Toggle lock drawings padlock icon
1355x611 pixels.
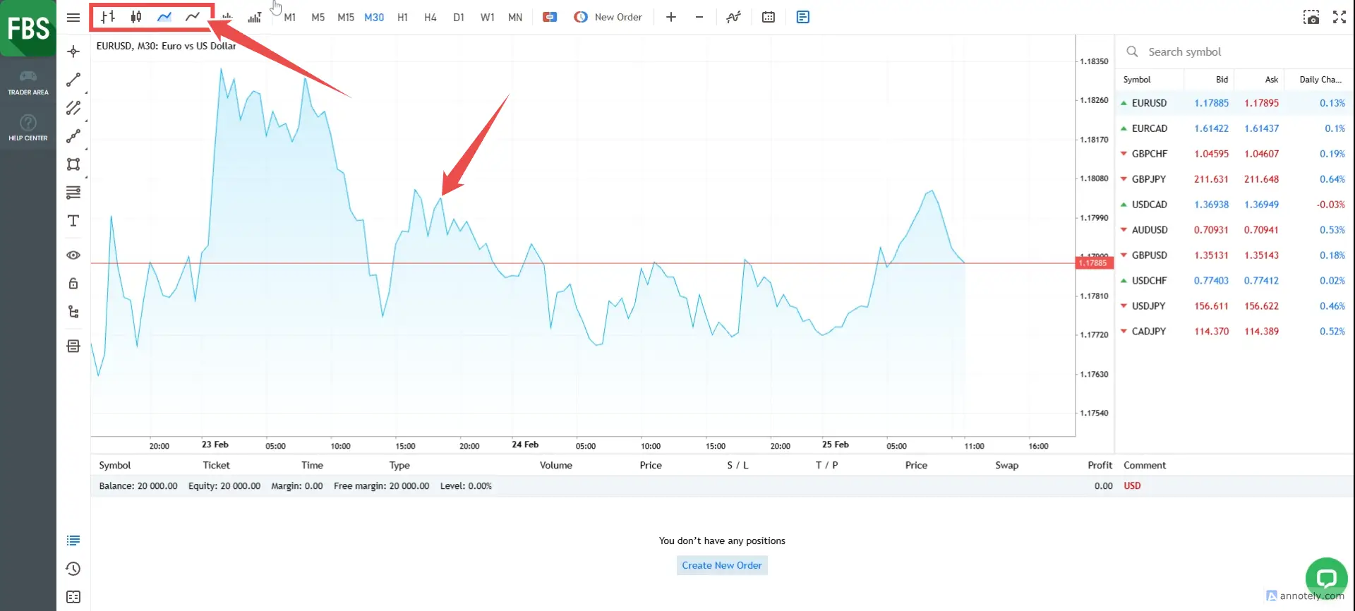[73, 284]
